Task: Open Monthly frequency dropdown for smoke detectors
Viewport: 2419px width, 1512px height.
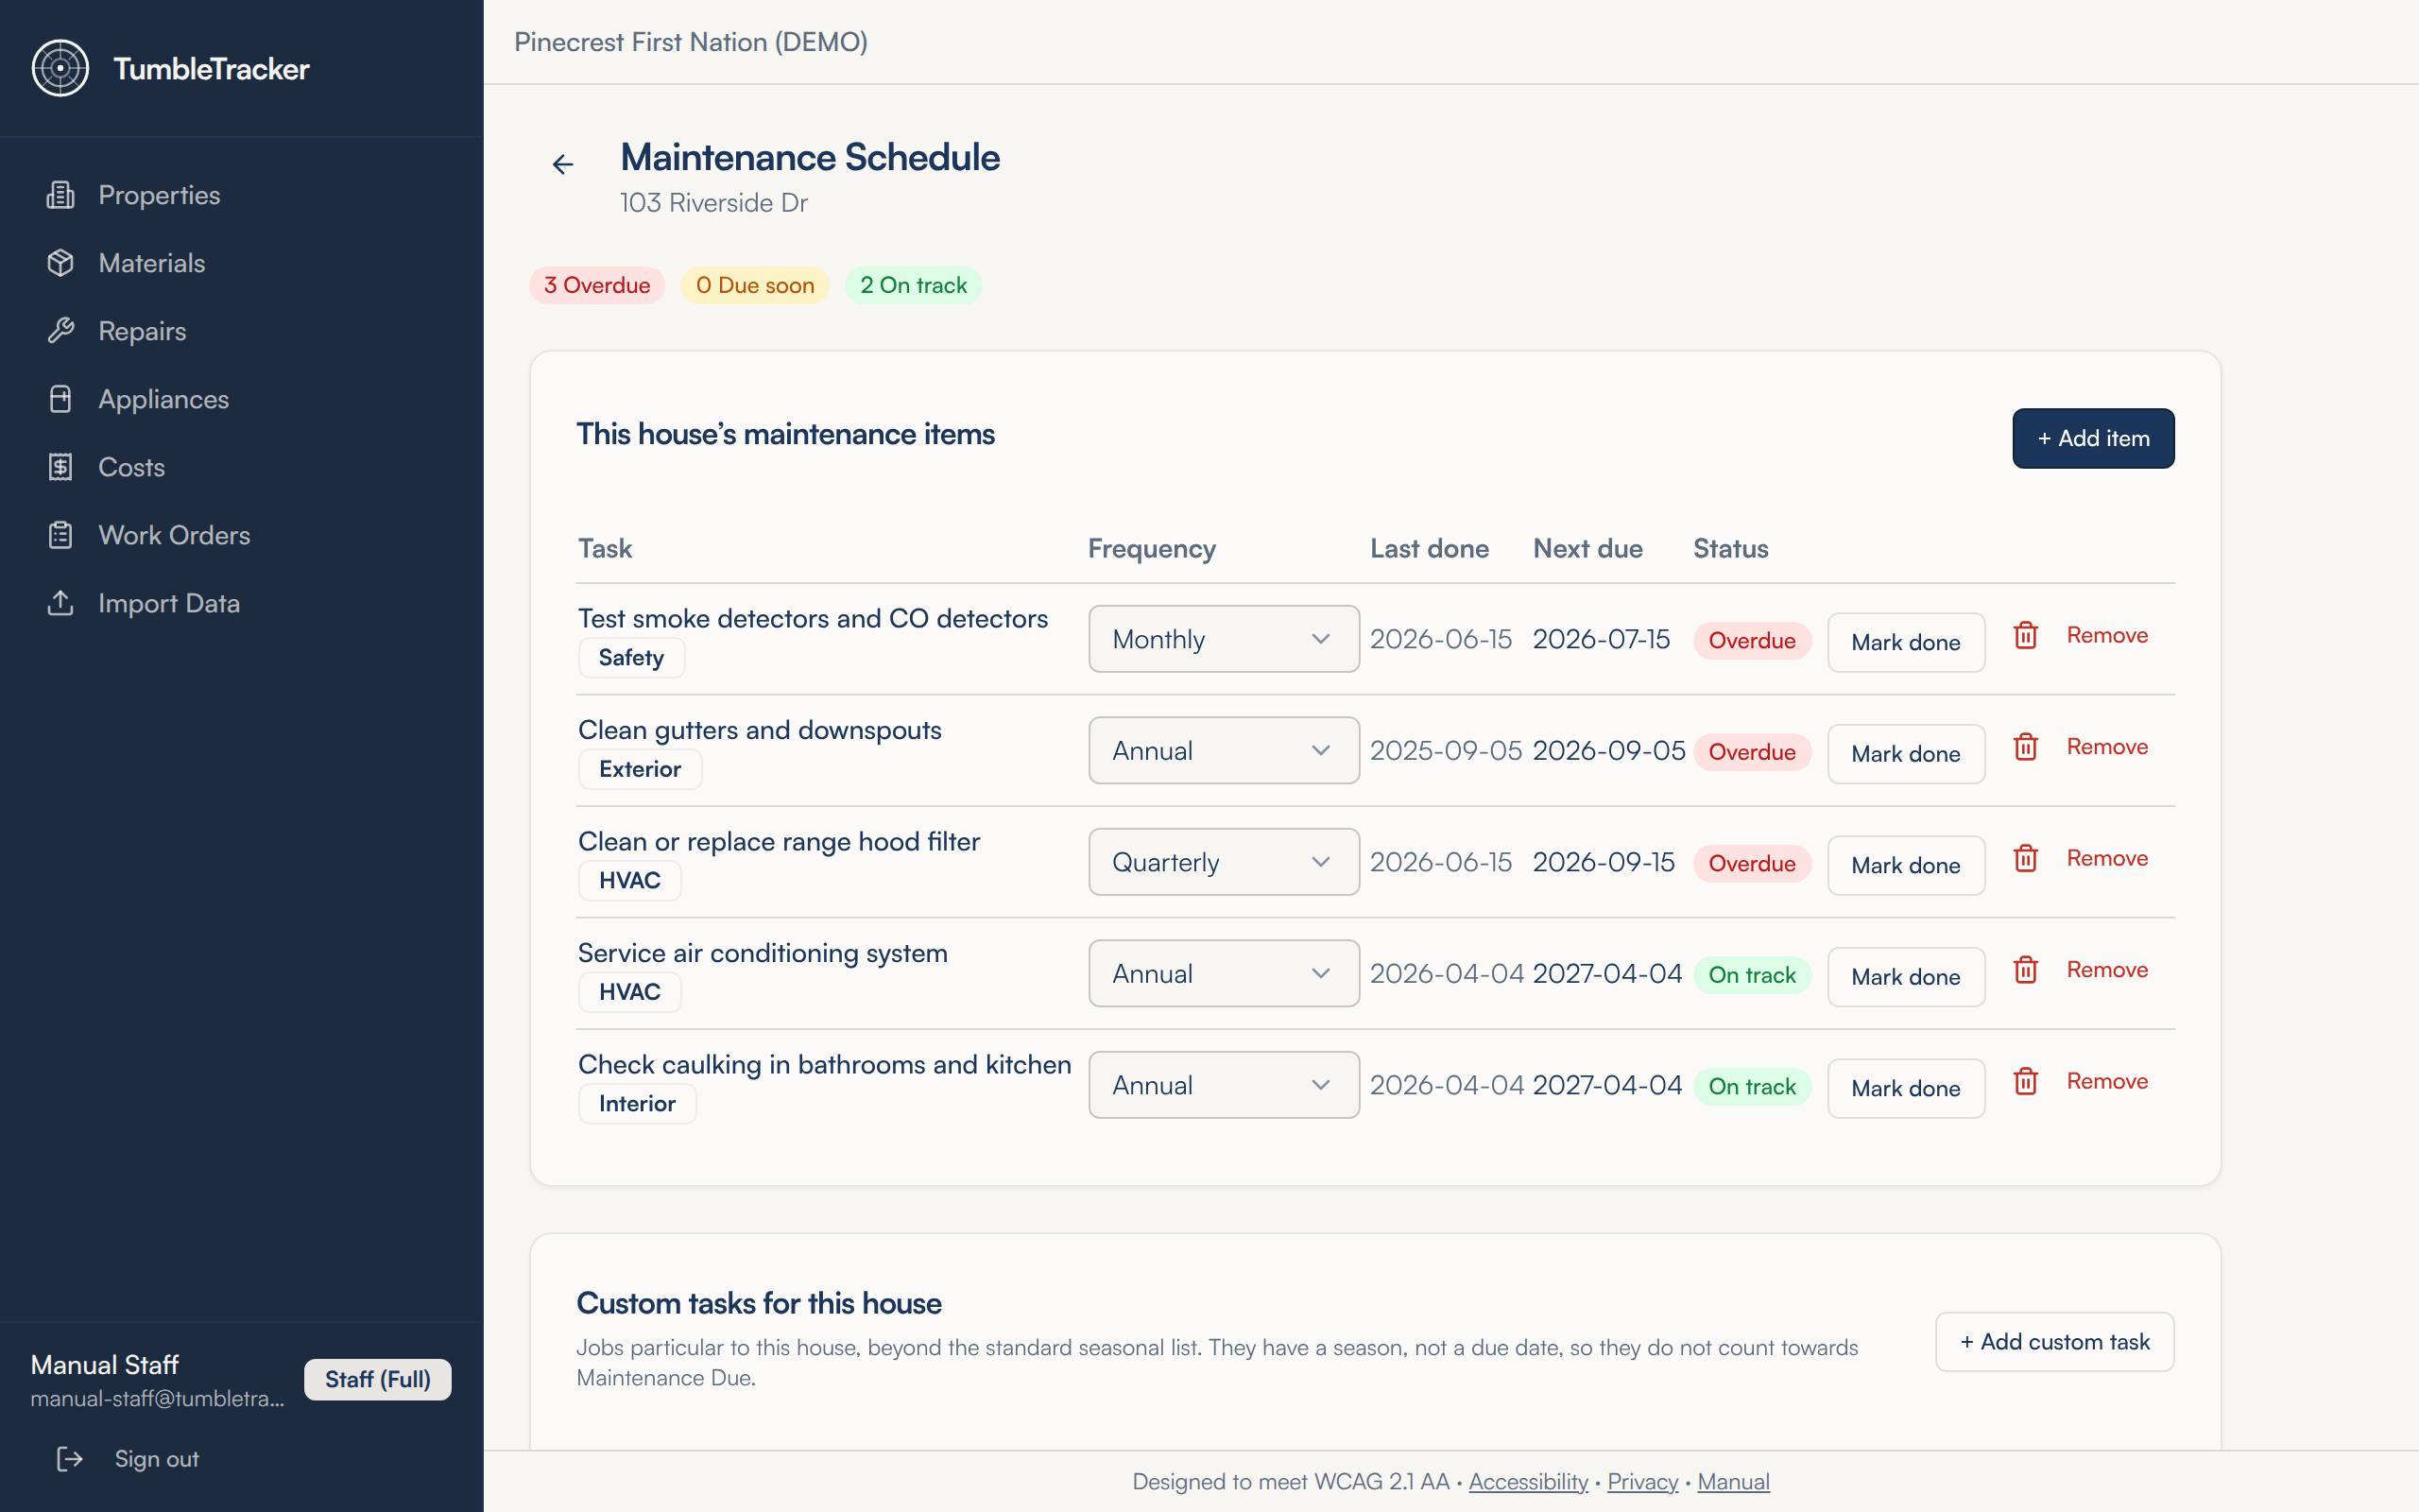Action: (x=1224, y=639)
